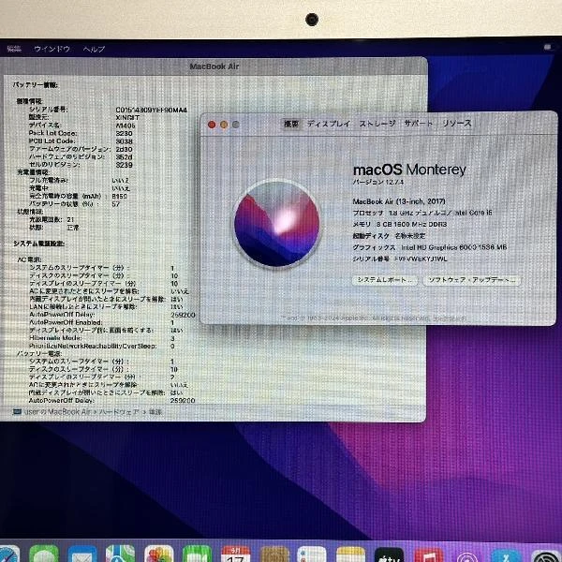The width and height of the screenshot is (562, 562).
Task: Launch Reminders from the Dock
Action: point(312,554)
